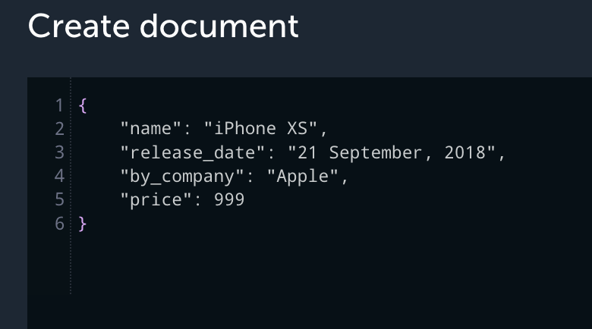Click line number 3 in the gutter
The width and height of the screenshot is (592, 329).
pos(59,153)
